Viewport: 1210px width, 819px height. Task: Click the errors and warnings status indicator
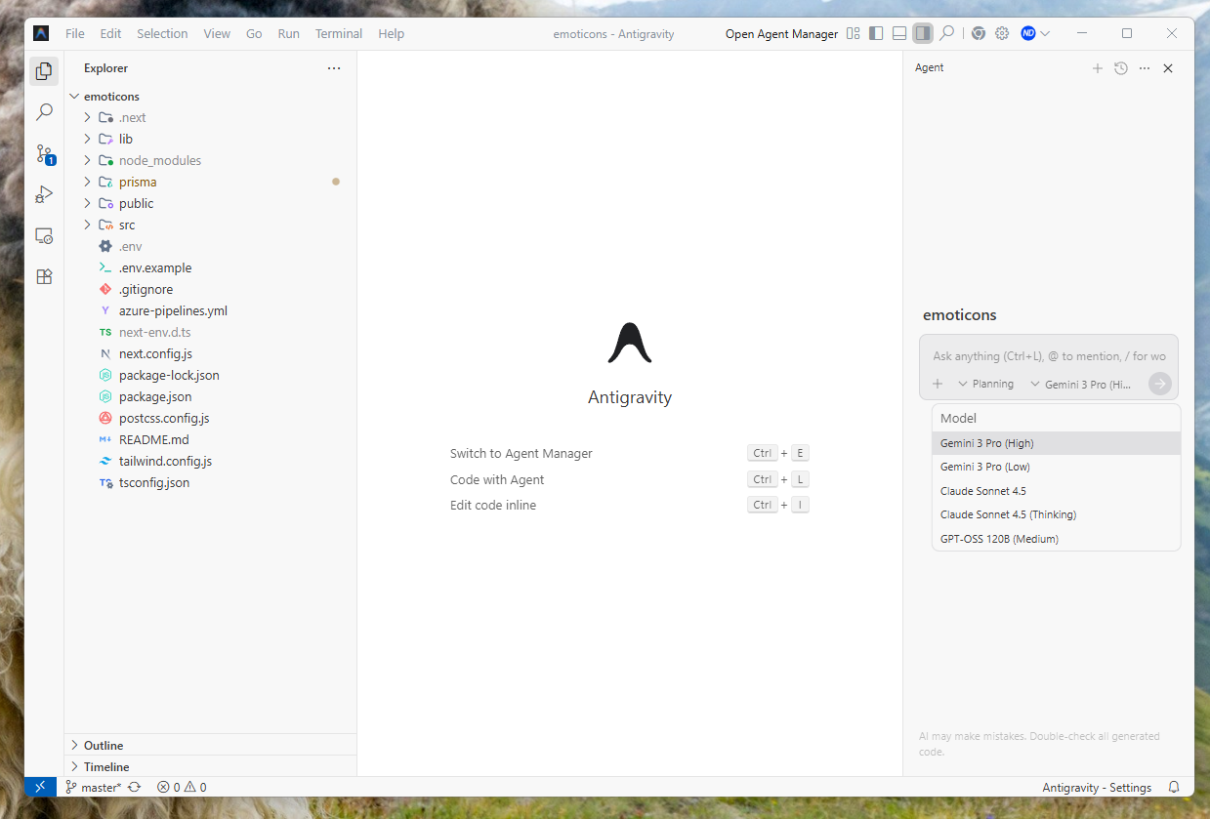[x=182, y=787]
